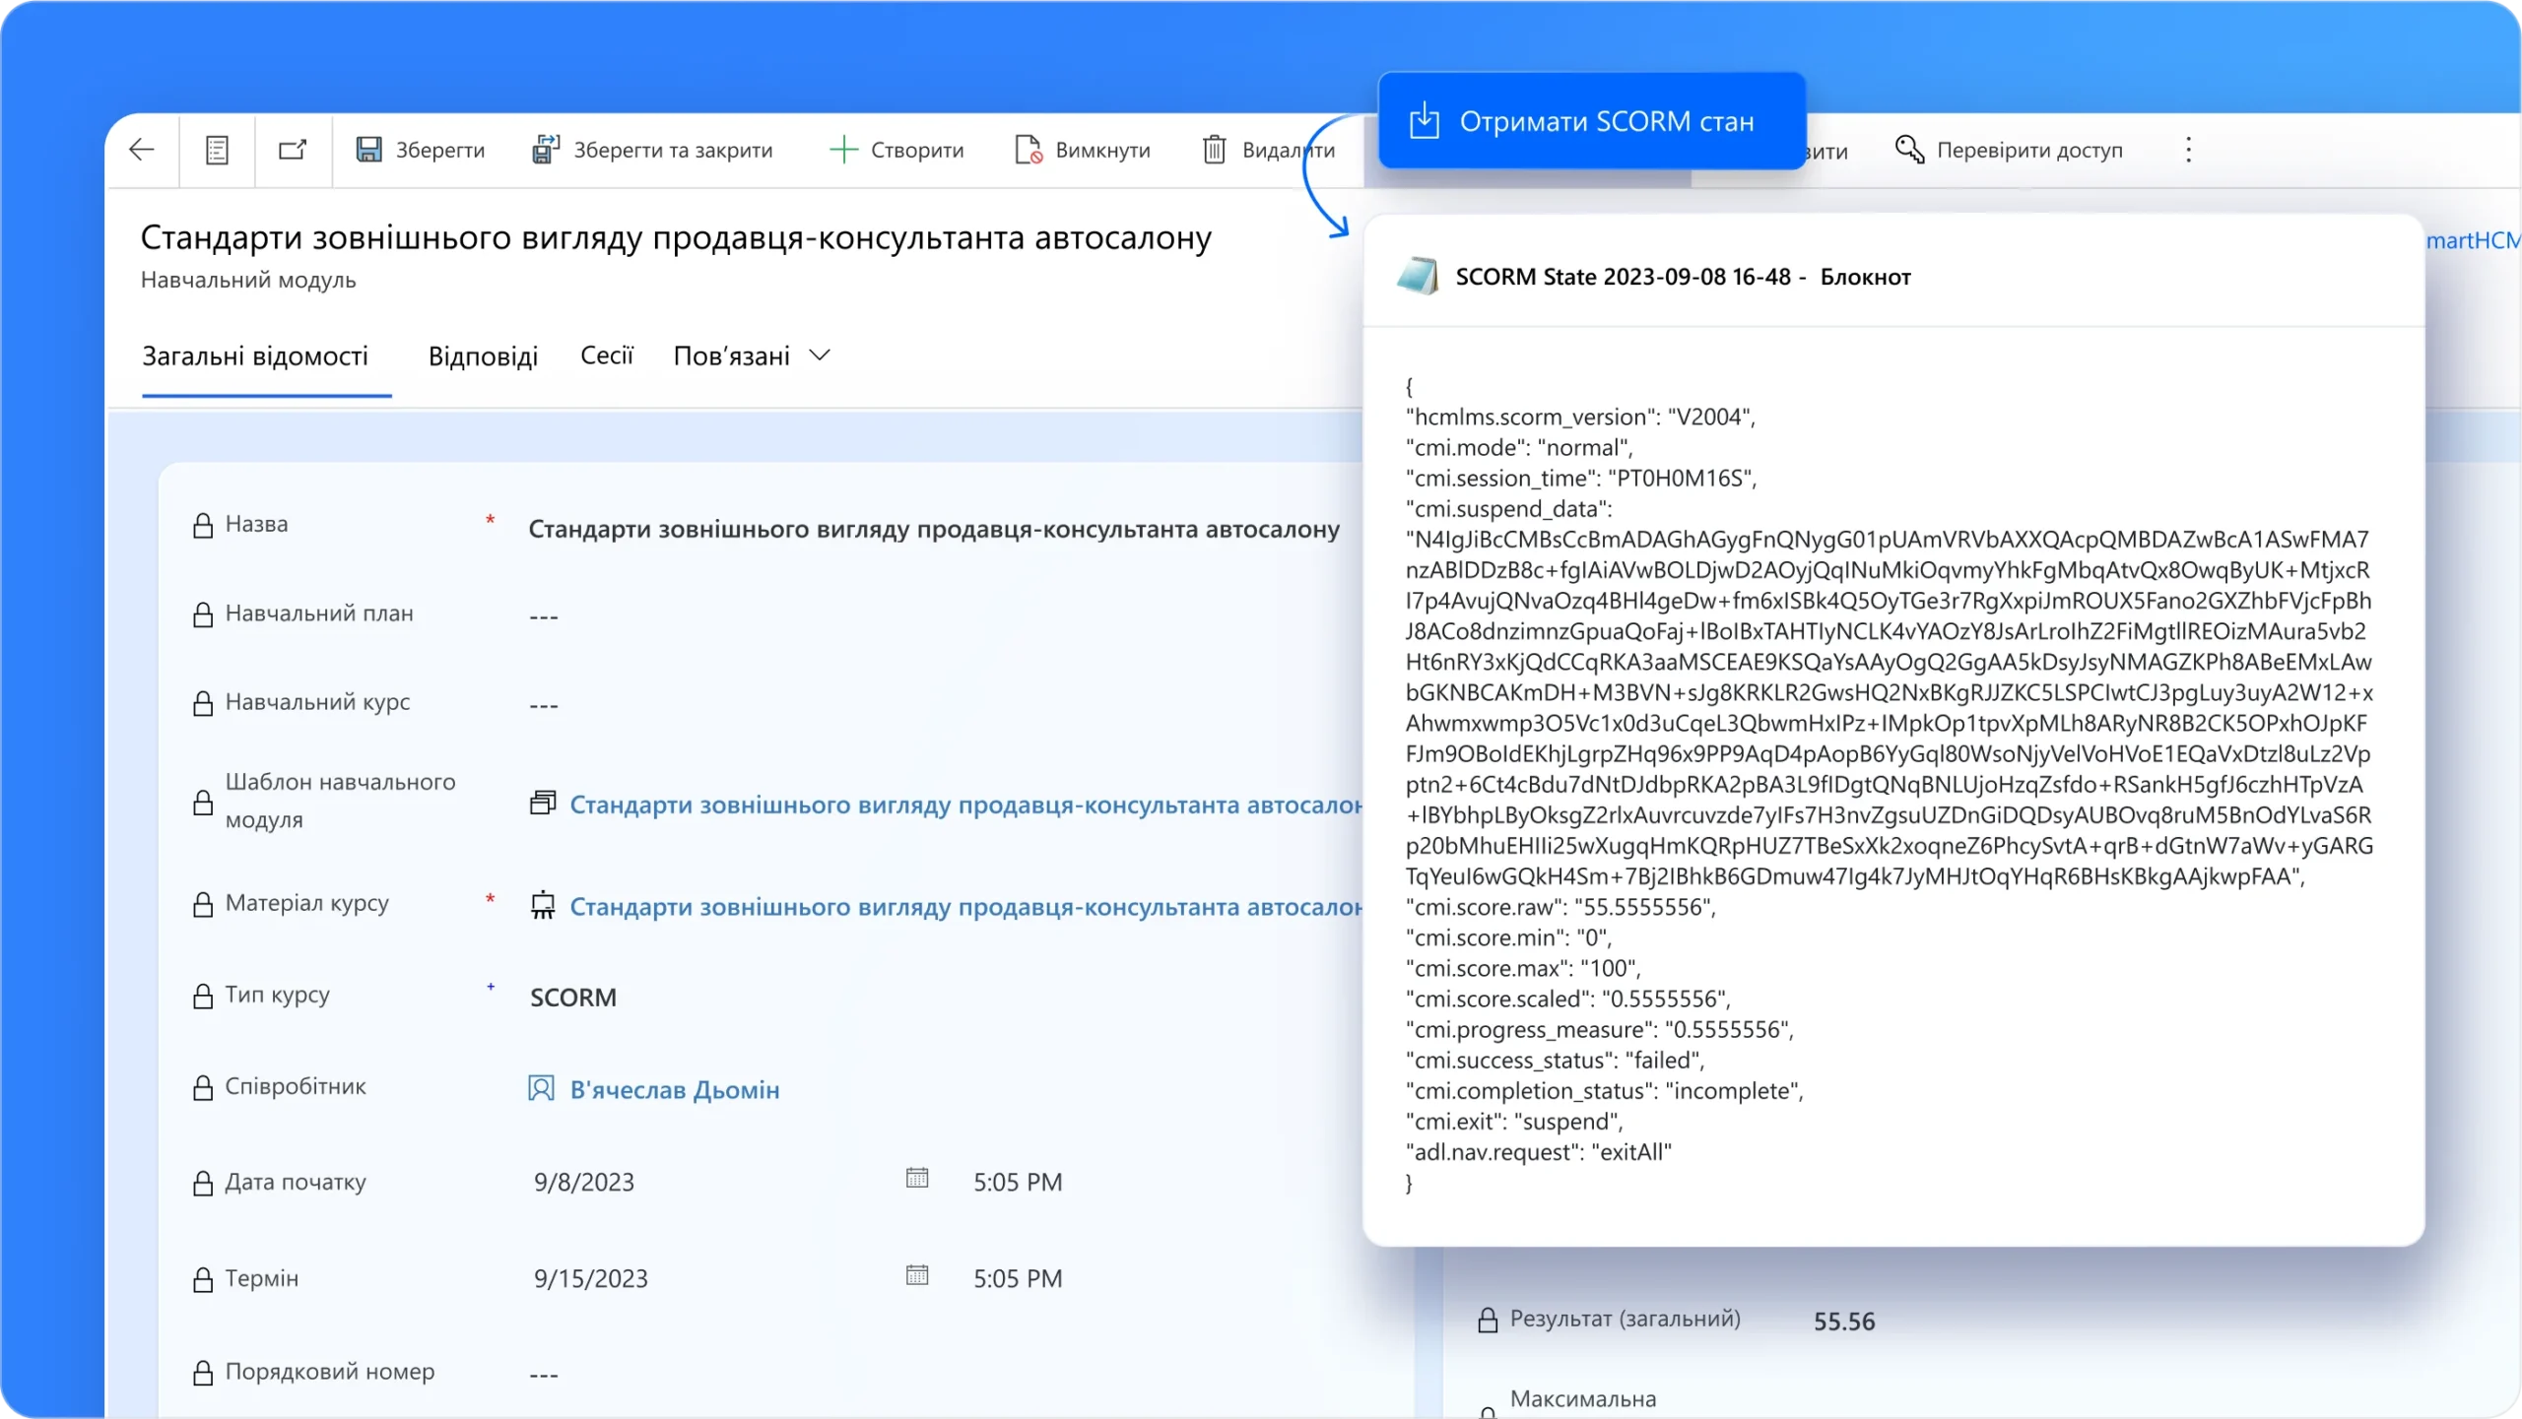Switch to the Відповіді tab
This screenshot has width=2522, height=1419.
point(483,355)
